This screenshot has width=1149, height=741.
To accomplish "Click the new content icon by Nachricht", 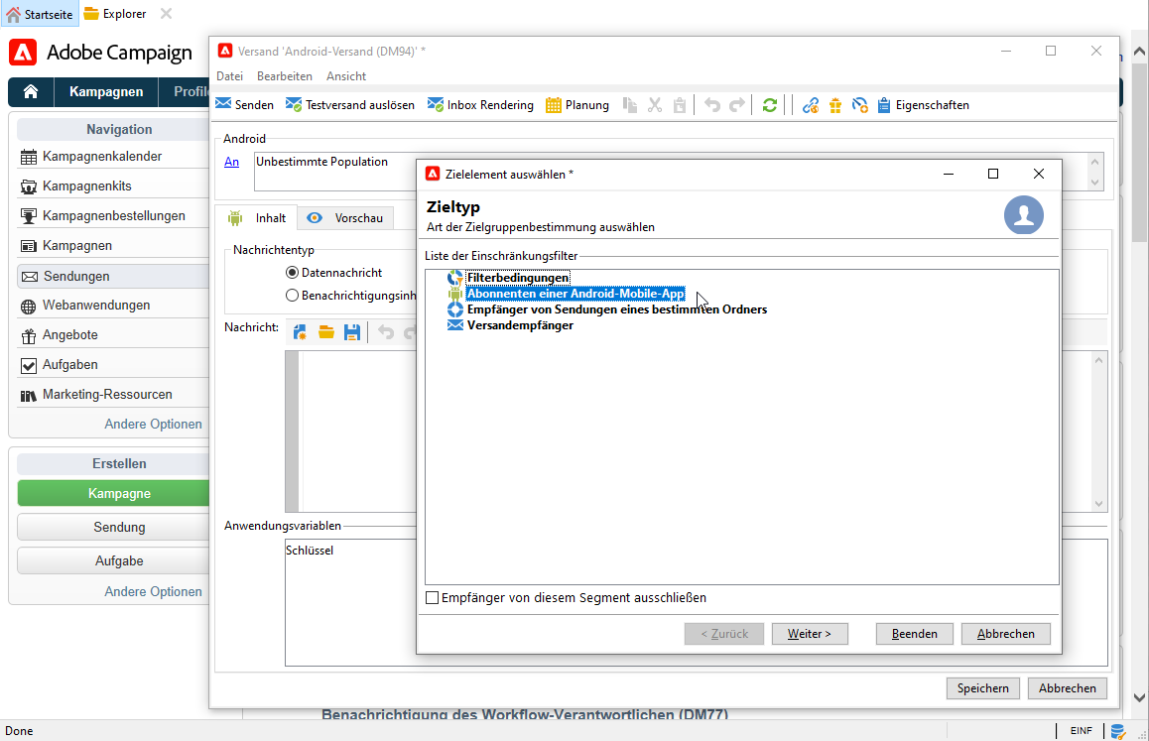I will (300, 332).
